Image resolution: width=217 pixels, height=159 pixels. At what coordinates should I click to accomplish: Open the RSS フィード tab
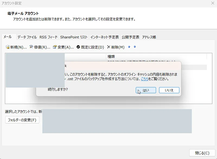pos(49,37)
